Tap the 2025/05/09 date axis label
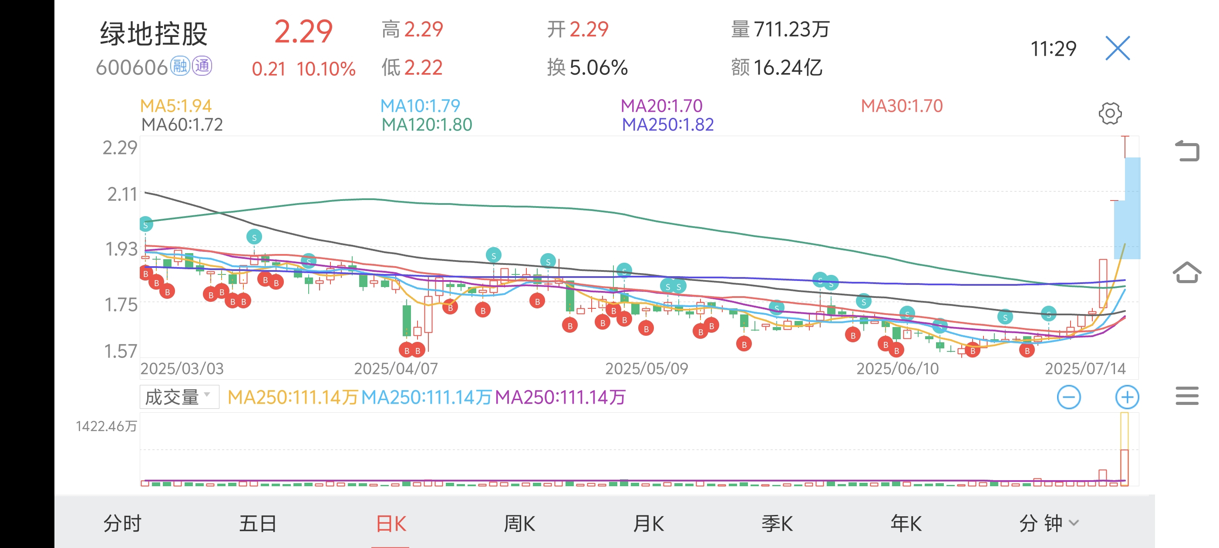This screenshot has height=548, width=1219. 647,368
